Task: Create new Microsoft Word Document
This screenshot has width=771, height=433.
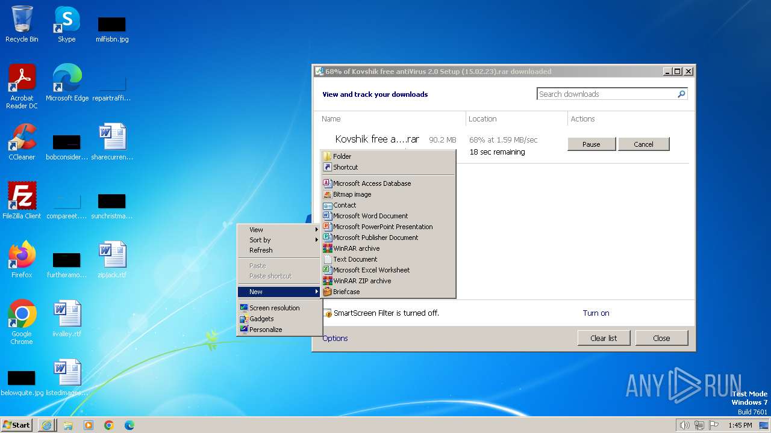Action: coord(389,216)
